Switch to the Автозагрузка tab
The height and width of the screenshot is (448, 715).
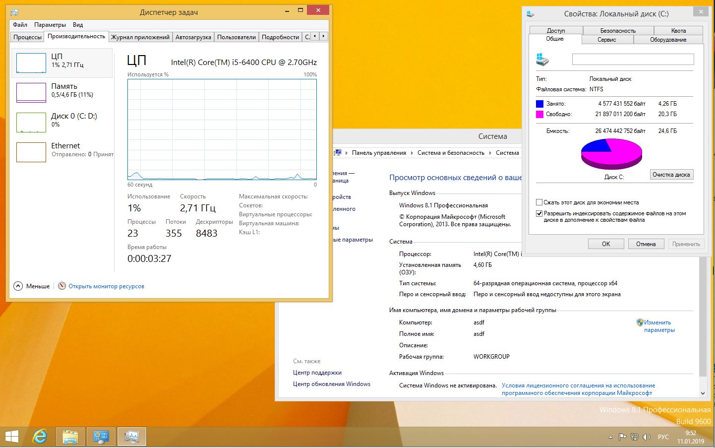point(193,37)
